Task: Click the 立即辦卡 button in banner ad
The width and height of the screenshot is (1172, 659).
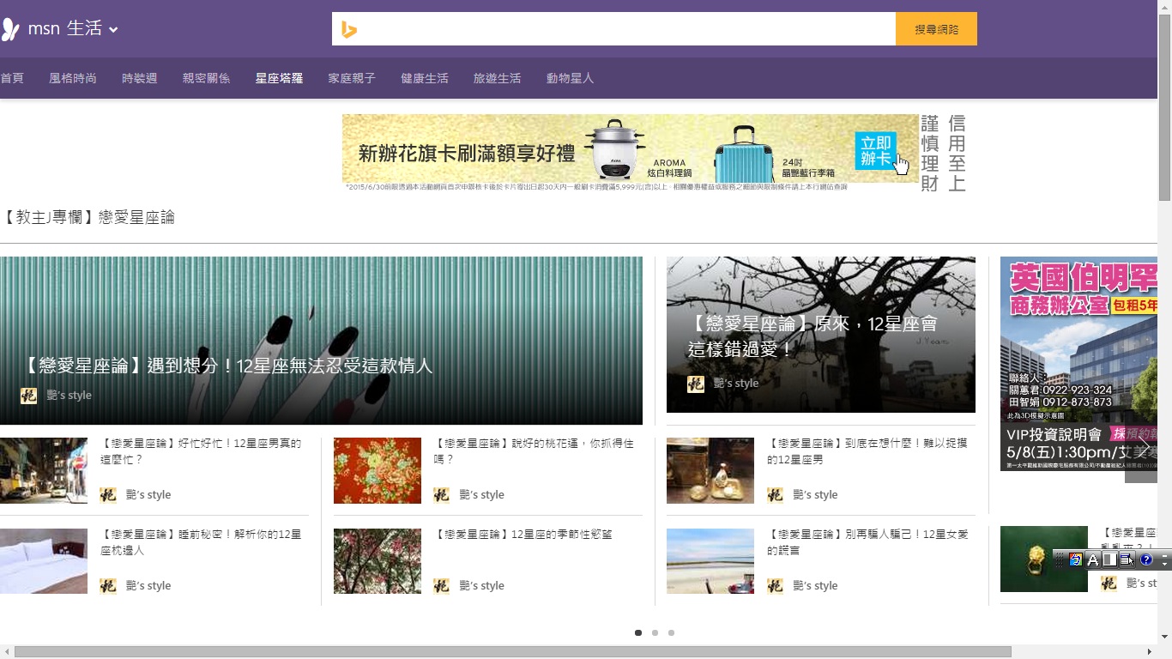Action: click(x=876, y=150)
